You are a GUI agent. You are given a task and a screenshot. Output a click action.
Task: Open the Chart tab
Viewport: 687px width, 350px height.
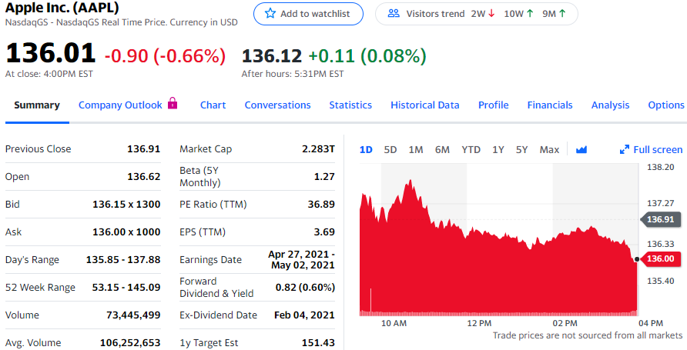(x=213, y=105)
